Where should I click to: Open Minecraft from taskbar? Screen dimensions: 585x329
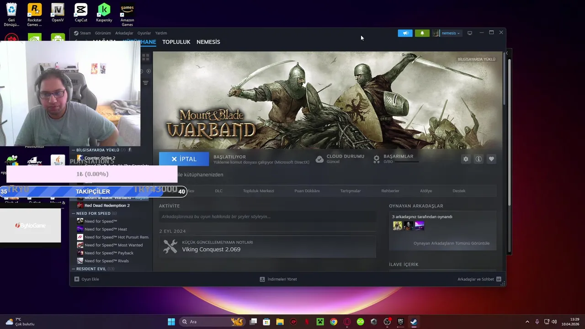(320, 322)
